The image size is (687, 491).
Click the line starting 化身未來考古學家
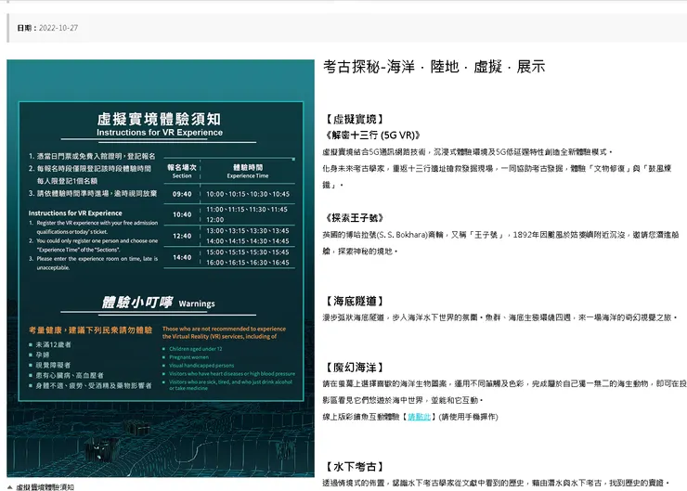[497, 168]
